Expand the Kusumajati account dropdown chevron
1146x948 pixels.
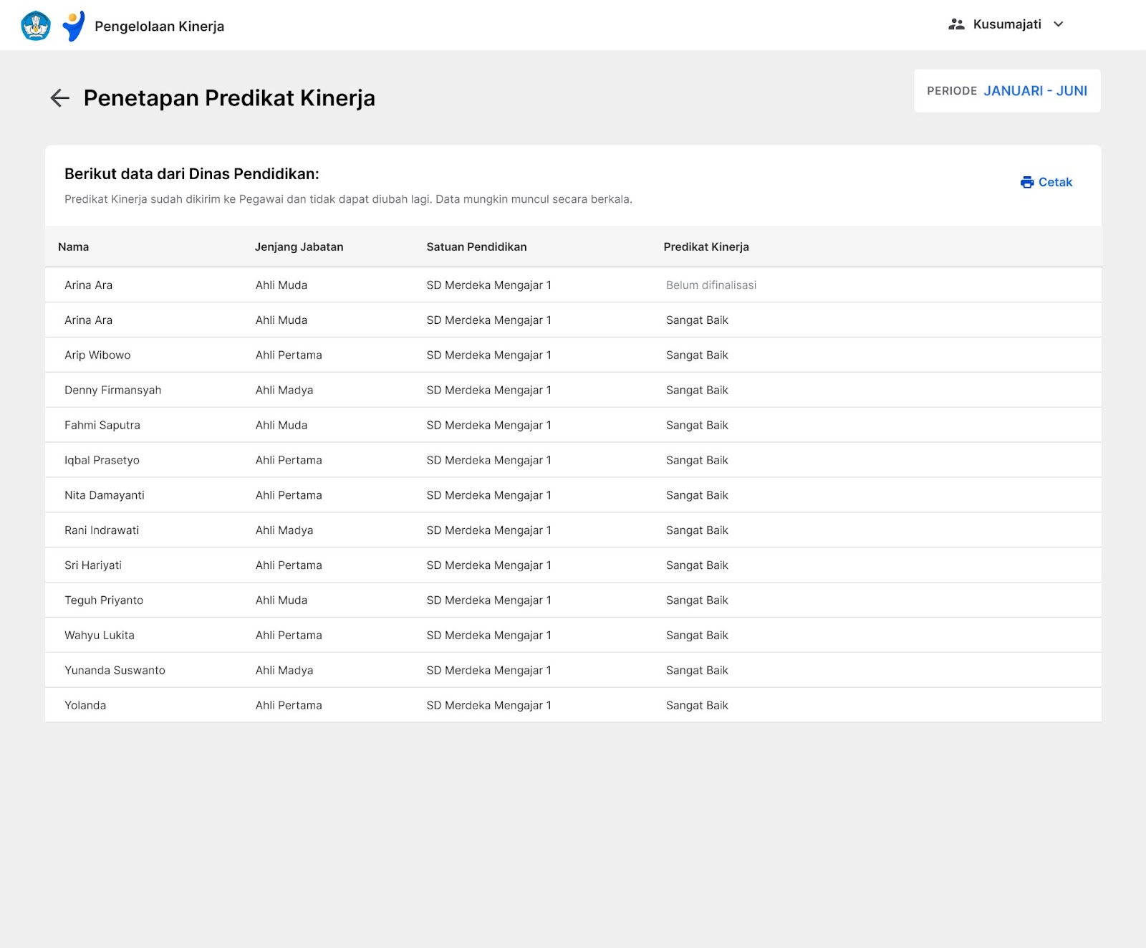[1059, 24]
